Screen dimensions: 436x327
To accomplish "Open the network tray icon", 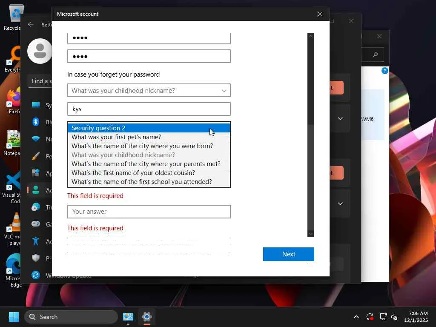I will [383, 317].
